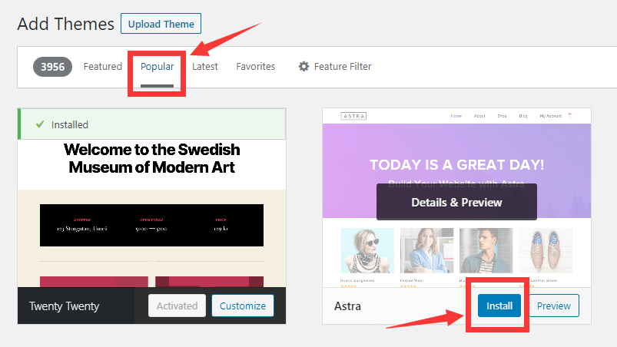Click the Feature Filter gear icon

(x=304, y=67)
